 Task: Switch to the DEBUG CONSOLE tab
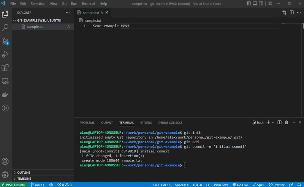tap(170, 123)
